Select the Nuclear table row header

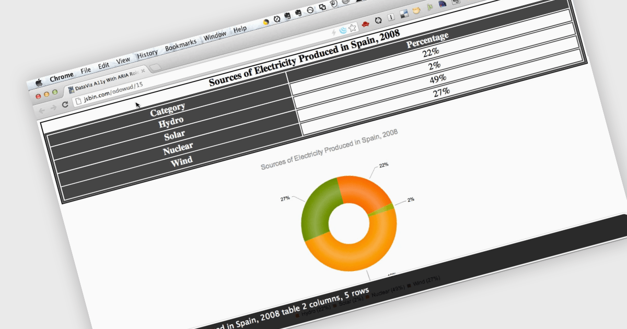[178, 149]
